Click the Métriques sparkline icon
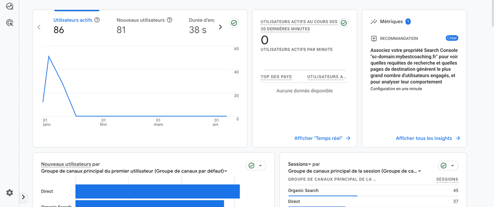Screen dimensions: 494x207 (x=374, y=22)
